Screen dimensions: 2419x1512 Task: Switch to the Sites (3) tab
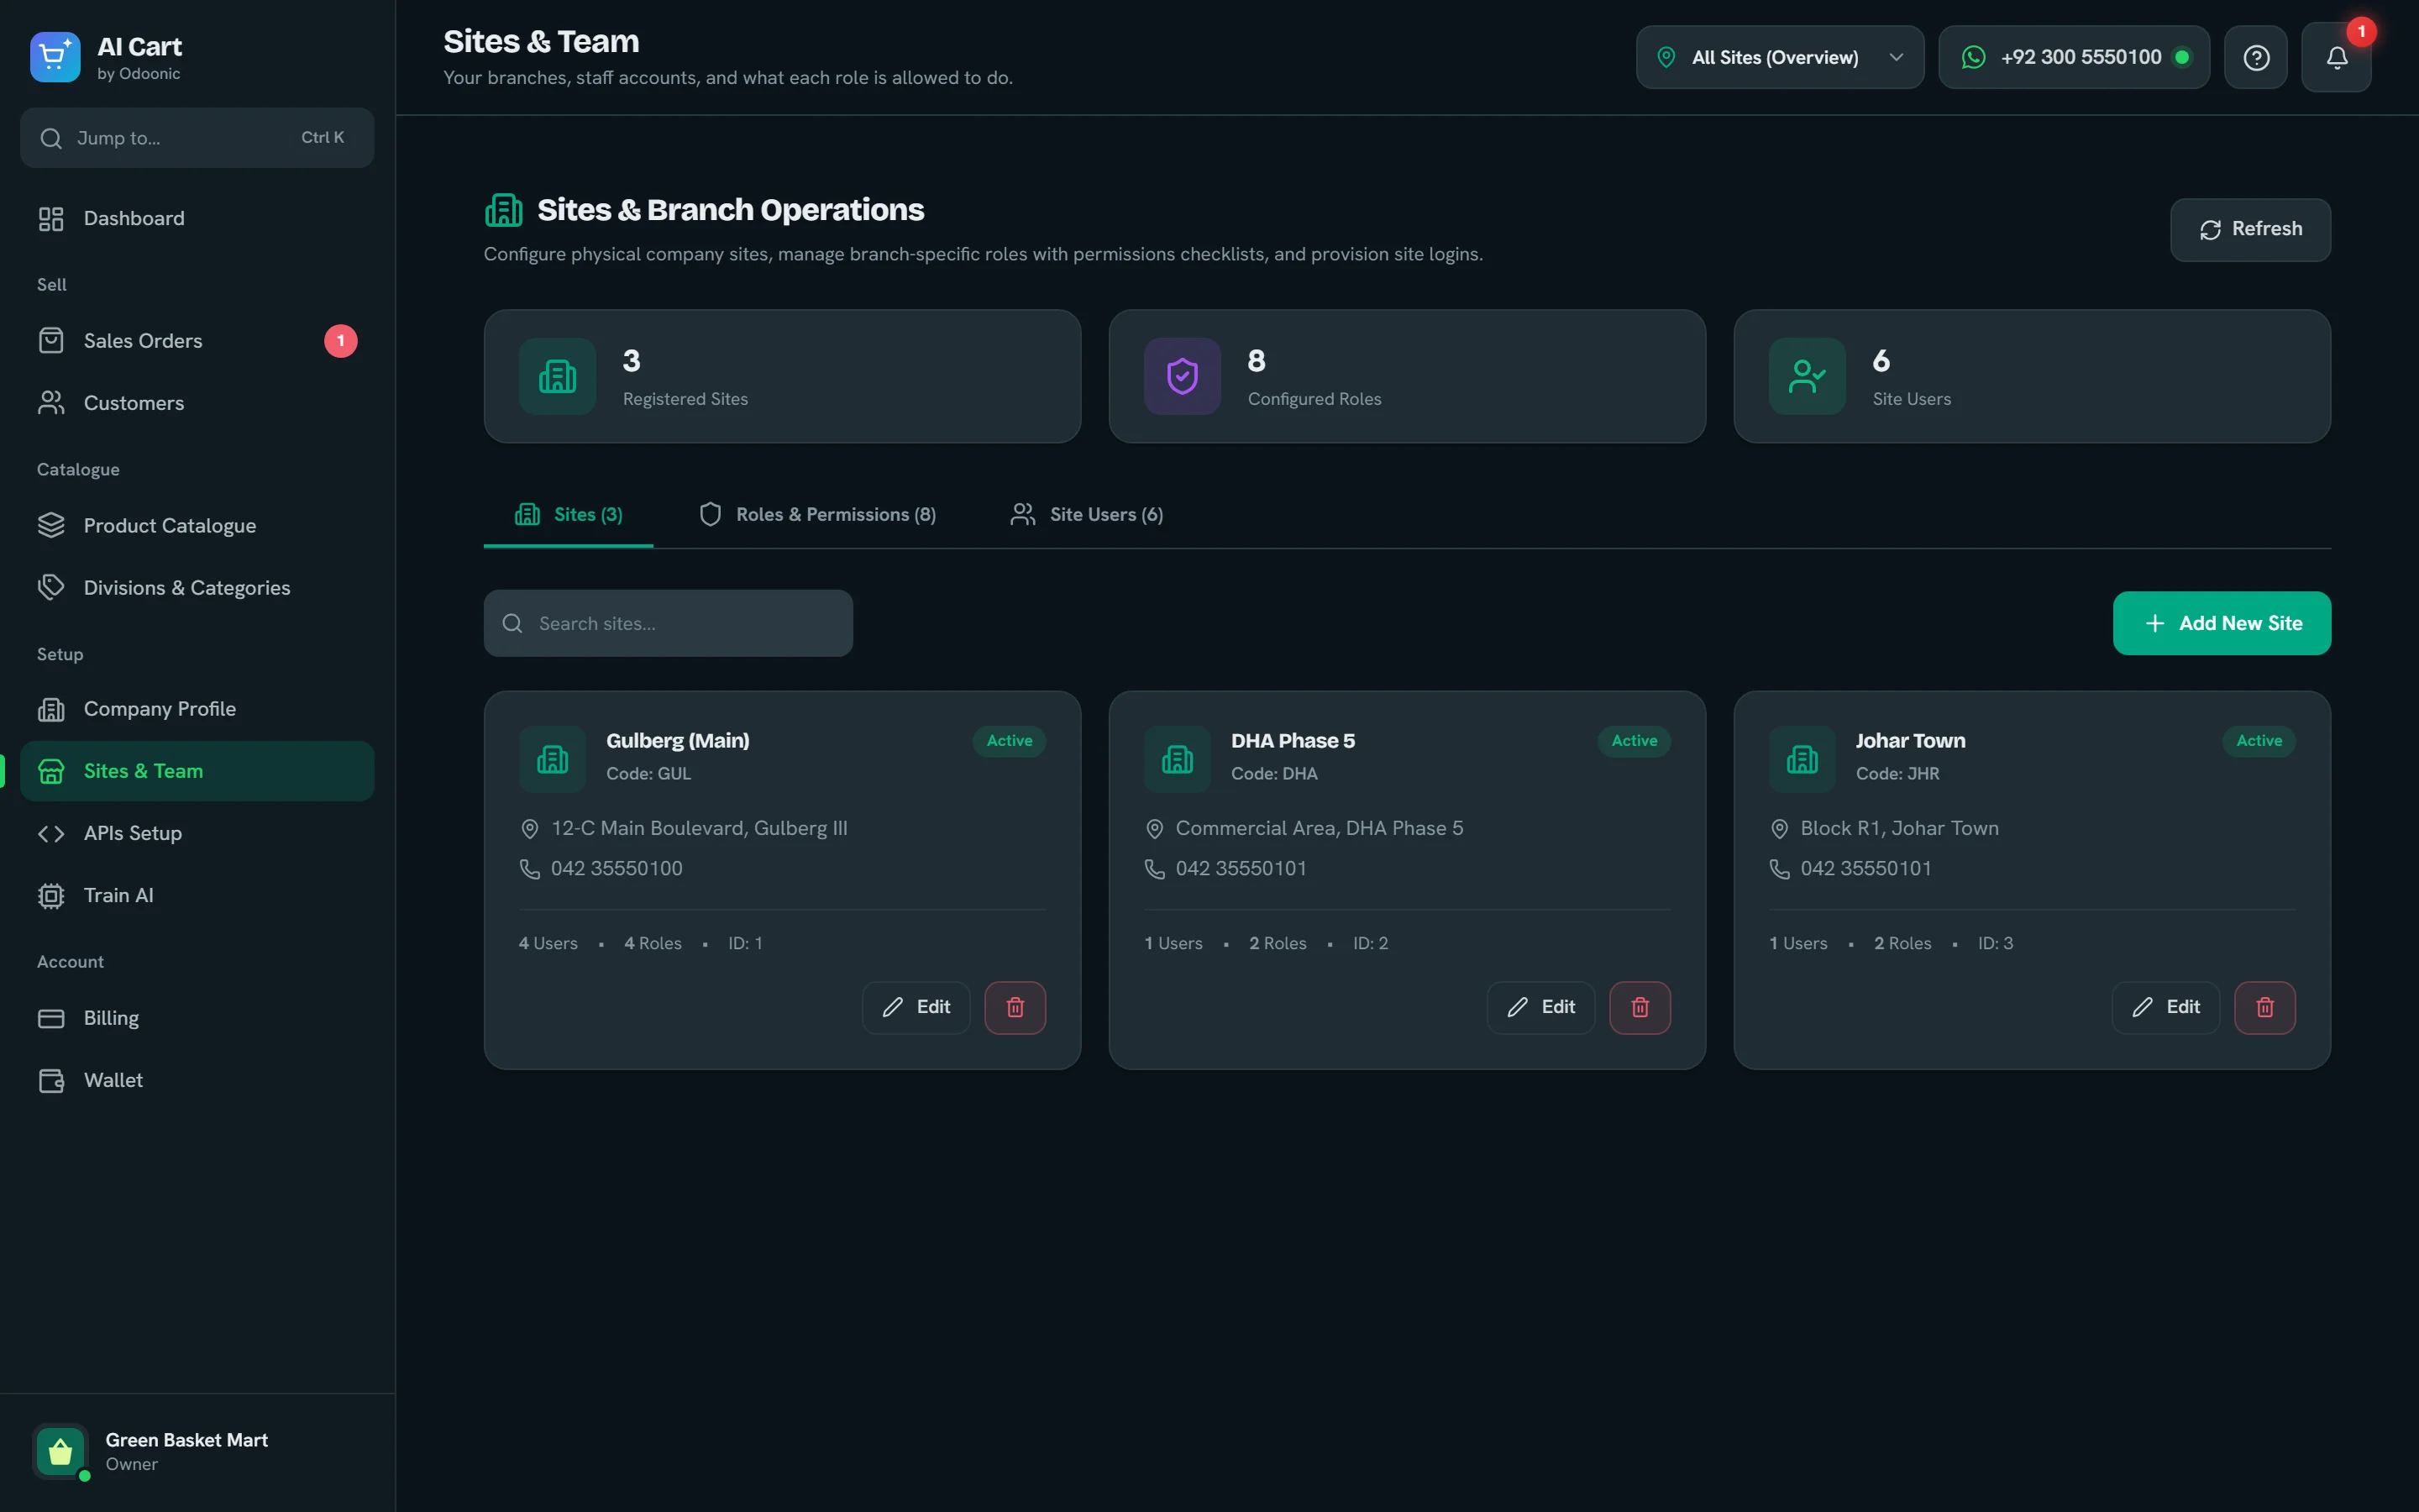(x=569, y=515)
